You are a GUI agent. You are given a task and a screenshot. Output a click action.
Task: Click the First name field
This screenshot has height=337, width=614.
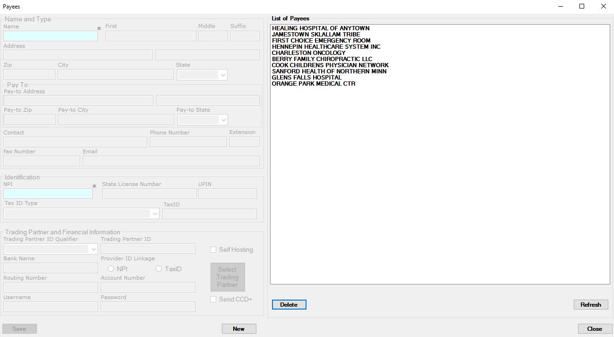tap(151, 36)
